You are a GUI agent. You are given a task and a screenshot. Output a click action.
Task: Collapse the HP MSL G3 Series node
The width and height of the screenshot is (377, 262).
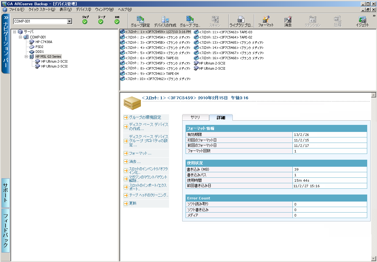[x=27, y=56]
